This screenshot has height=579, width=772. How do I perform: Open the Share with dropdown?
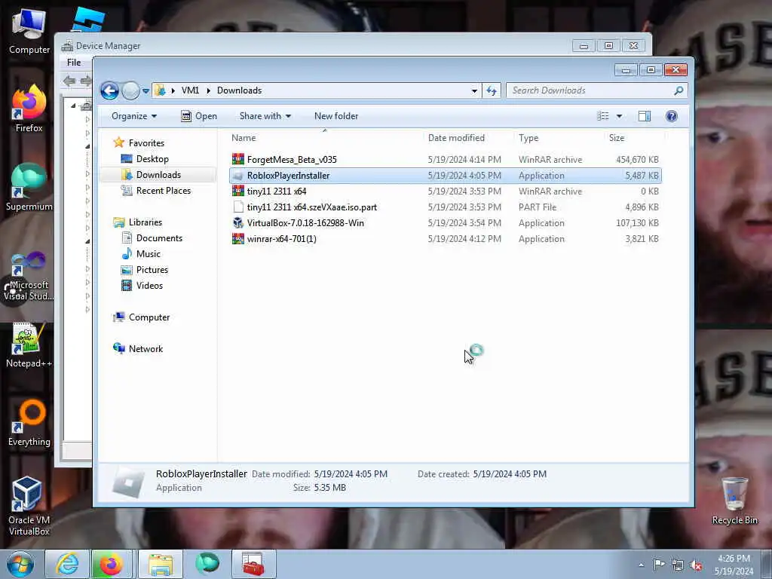pos(265,116)
